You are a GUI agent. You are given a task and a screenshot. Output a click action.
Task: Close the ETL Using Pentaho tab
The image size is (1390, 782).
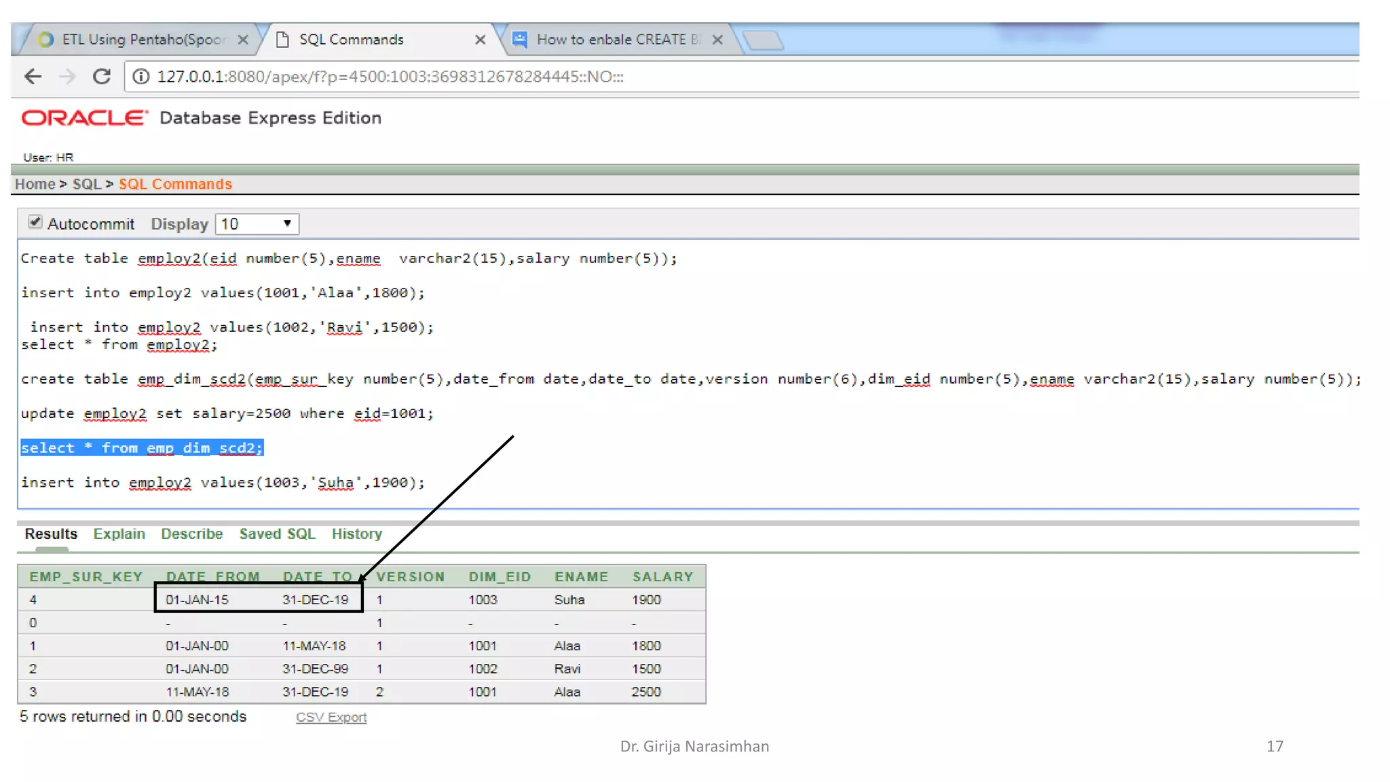tap(242, 40)
